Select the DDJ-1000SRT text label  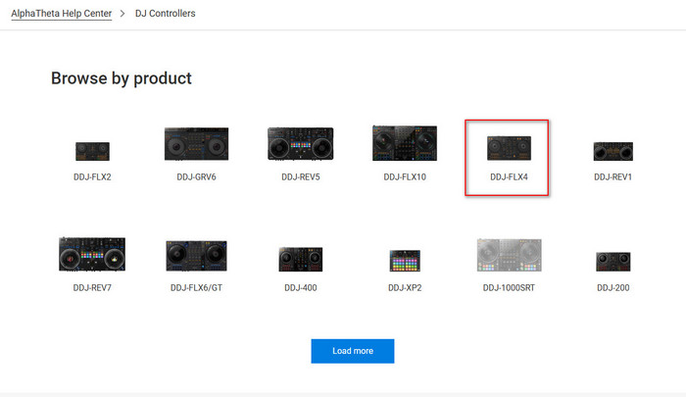click(x=509, y=288)
